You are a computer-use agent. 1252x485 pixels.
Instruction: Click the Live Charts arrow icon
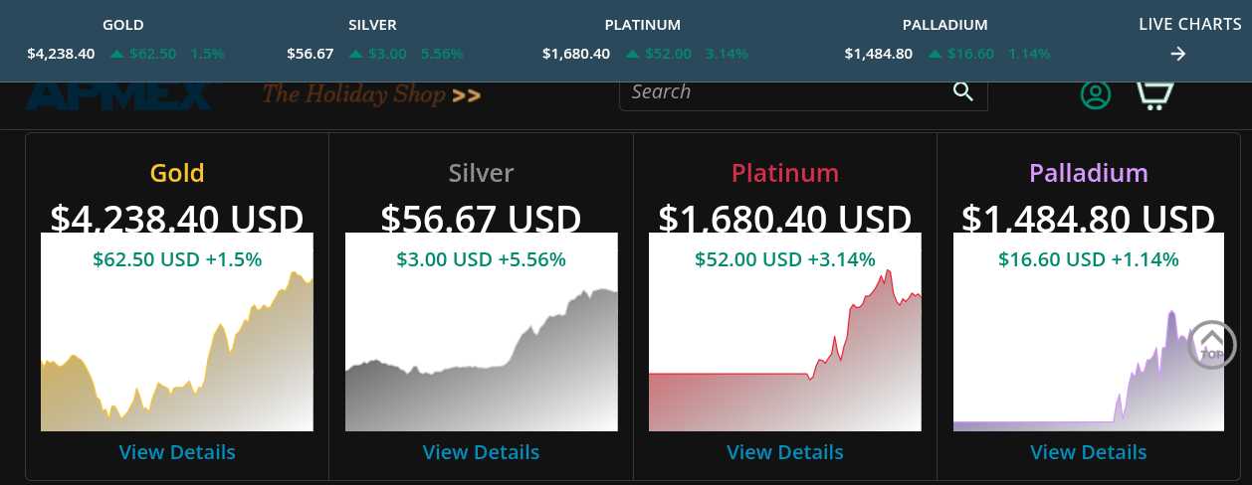1178,54
